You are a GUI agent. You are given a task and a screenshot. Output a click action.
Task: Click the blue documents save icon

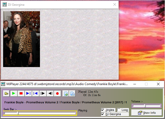72,93
